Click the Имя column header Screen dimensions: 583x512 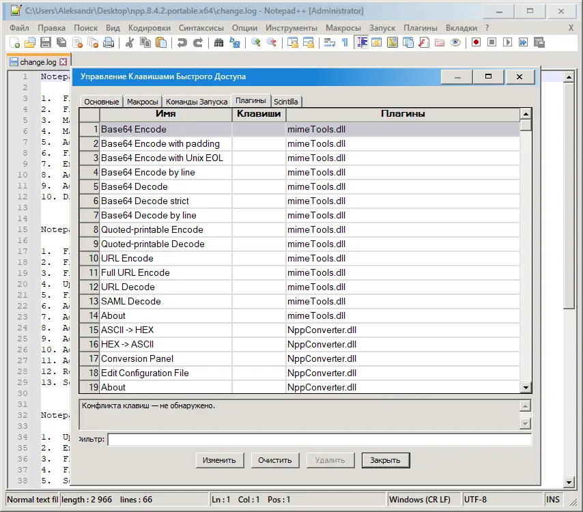tap(165, 114)
